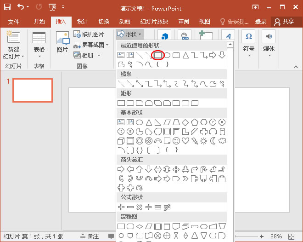Toggle the 备注 notes pane in status bar
The height and width of the screenshot is (242, 303).
coord(90,236)
